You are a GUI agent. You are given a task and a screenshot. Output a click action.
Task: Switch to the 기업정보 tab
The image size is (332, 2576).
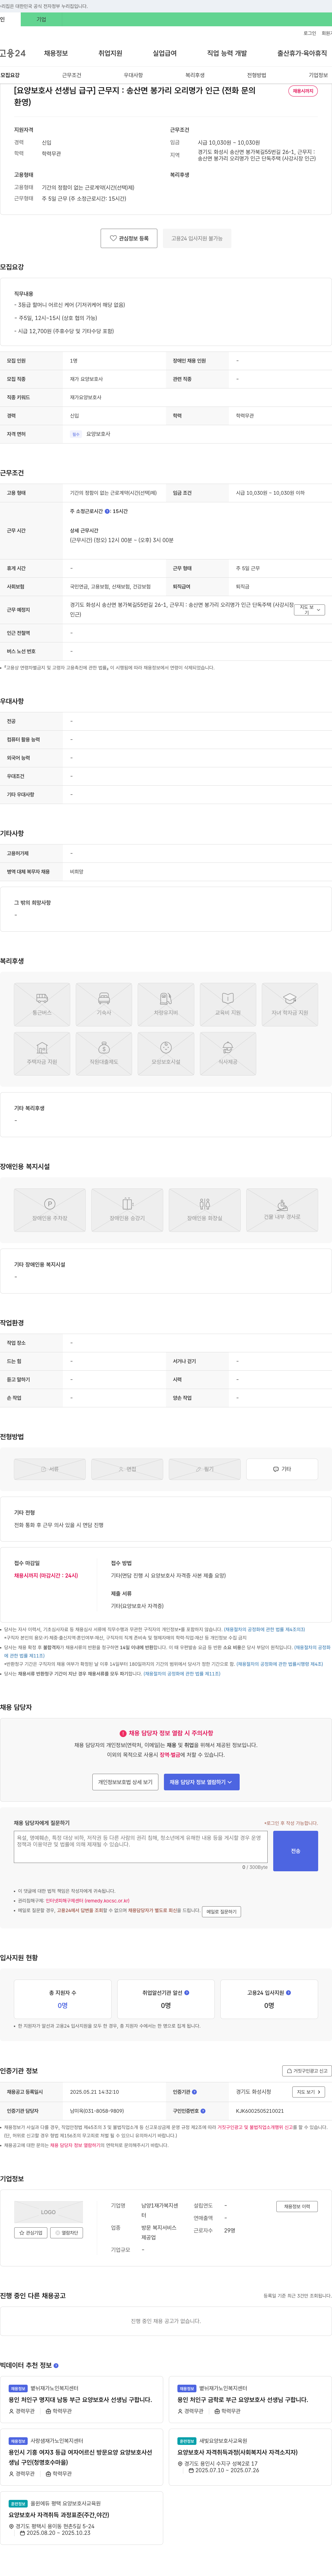tap(318, 75)
